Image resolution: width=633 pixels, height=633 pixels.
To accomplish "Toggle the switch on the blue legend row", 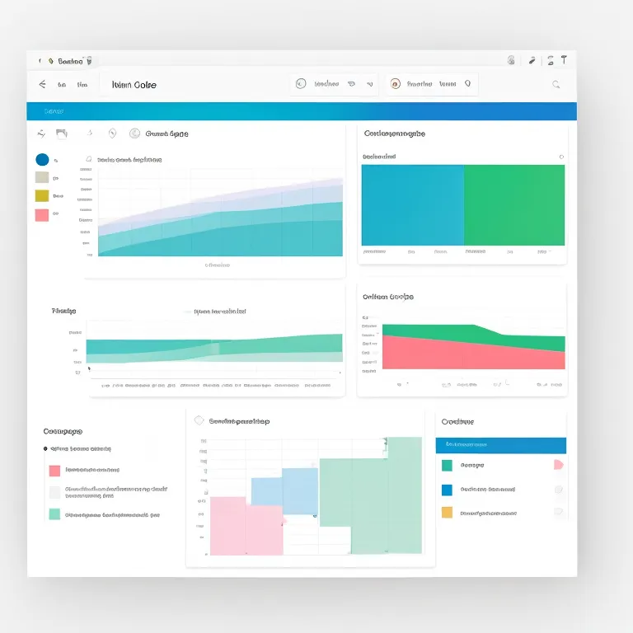I will (x=558, y=489).
